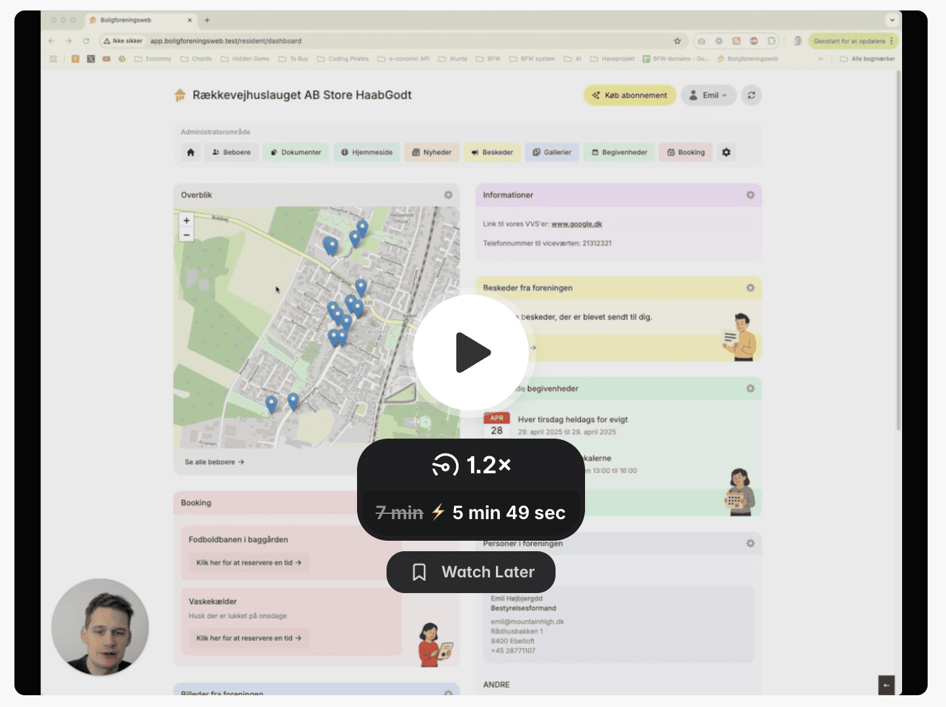Screen dimensions: 946x707
Task: Follow the www.google.dk link
Action: tap(577, 224)
